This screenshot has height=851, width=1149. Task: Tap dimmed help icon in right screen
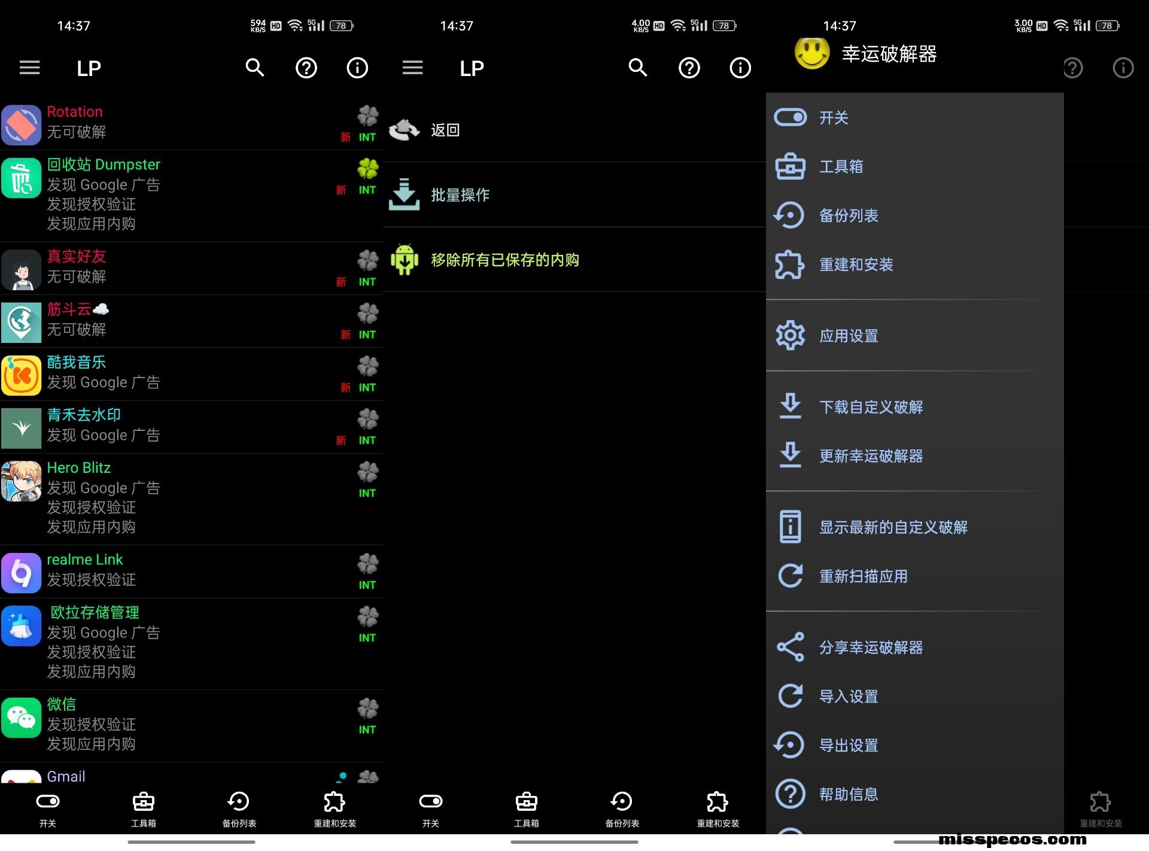(1073, 68)
